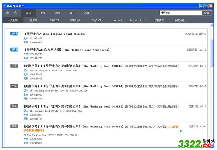Open the S03E15 subtitle result link
The height and width of the screenshot is (150, 217).
coord(101,66)
